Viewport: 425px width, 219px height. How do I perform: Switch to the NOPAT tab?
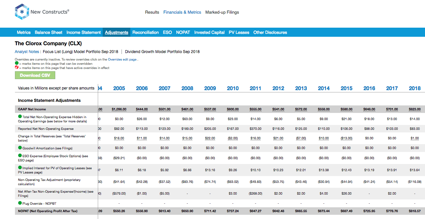(183, 33)
